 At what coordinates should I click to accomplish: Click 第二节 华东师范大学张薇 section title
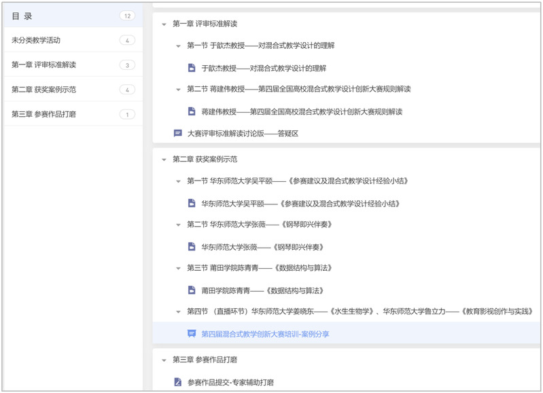pos(260,225)
